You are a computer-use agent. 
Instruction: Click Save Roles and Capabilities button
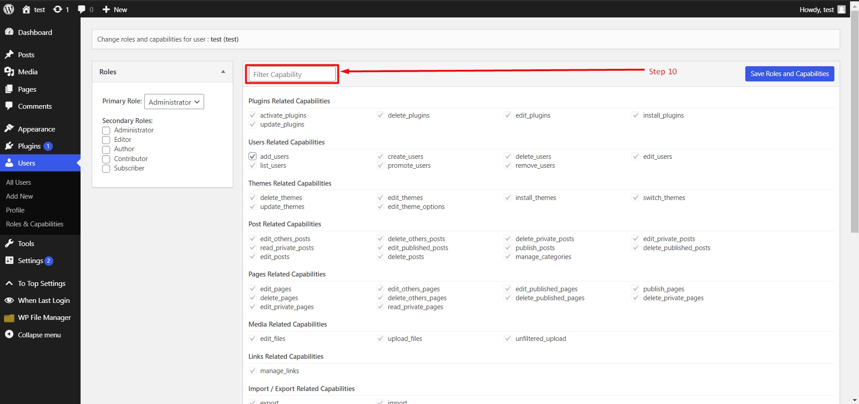point(790,74)
